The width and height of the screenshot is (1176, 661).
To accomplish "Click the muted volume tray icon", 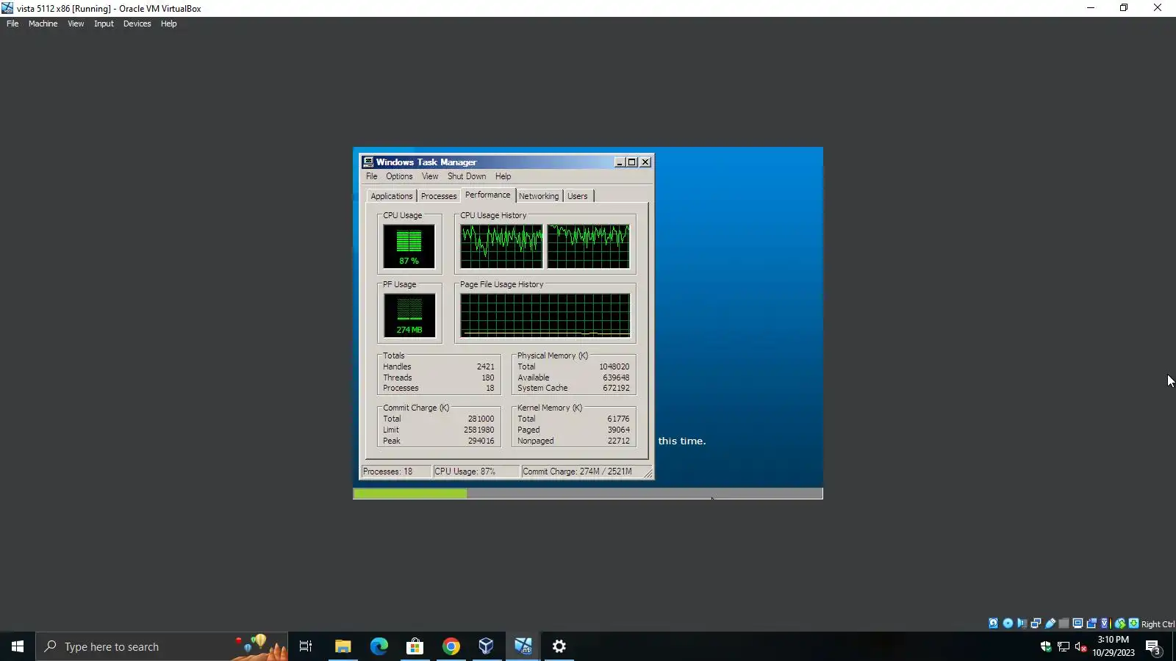I will [x=1081, y=646].
